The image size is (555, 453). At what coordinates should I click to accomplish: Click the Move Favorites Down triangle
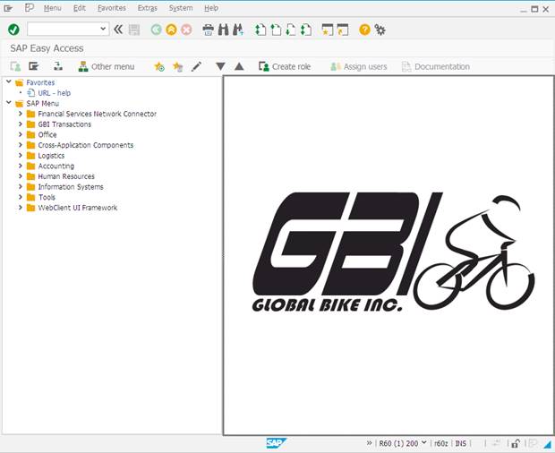(220, 66)
